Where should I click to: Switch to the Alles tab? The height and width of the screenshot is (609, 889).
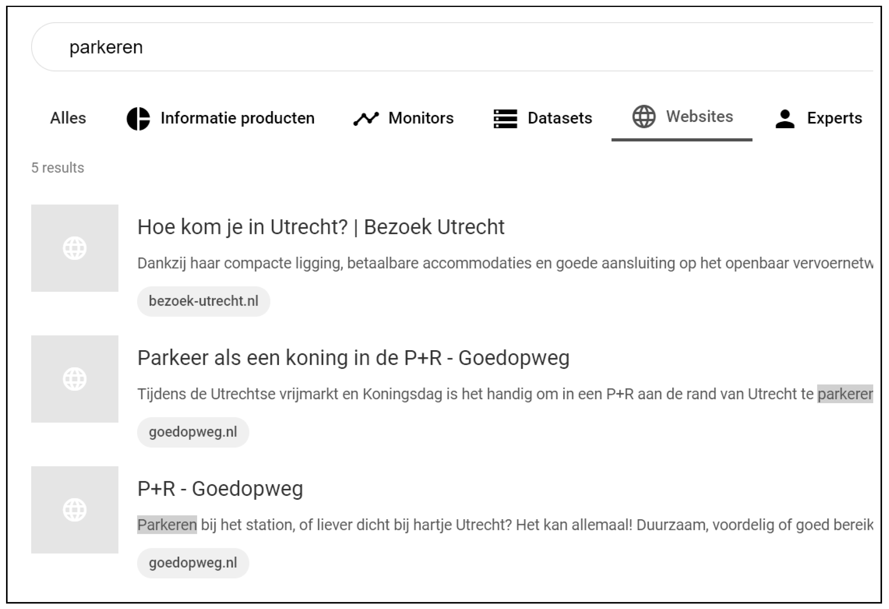(68, 118)
